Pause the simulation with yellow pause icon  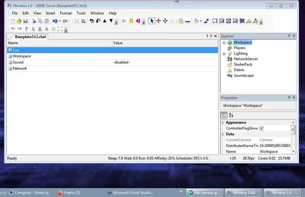(131, 21)
